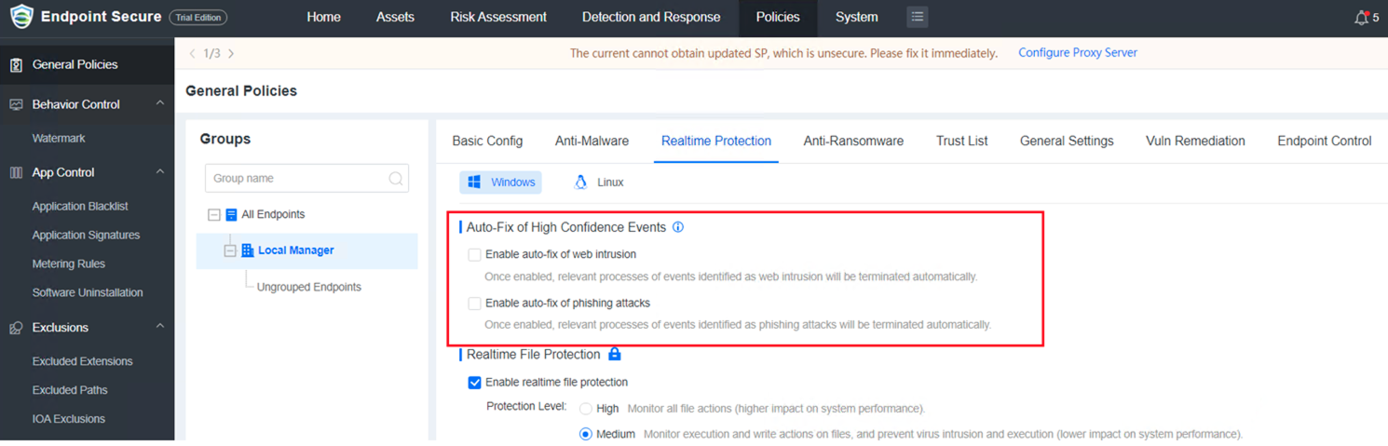Open Application Blacklist in sidebar

point(80,207)
